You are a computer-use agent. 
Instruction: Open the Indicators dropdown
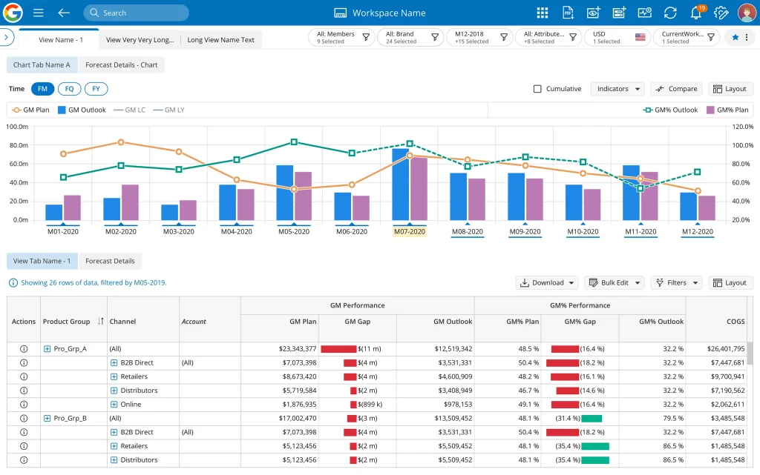[617, 88]
